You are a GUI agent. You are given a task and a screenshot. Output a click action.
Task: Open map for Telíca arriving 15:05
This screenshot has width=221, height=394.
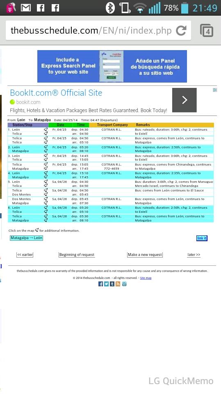[46, 159]
